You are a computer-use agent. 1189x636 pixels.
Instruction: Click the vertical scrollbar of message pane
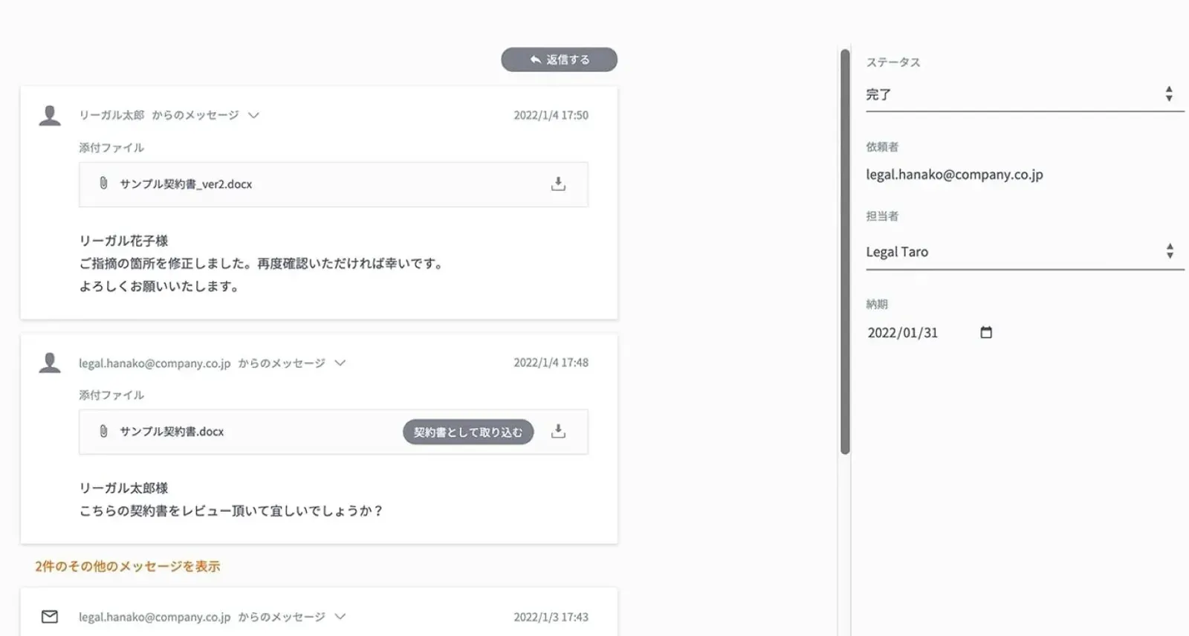click(845, 251)
